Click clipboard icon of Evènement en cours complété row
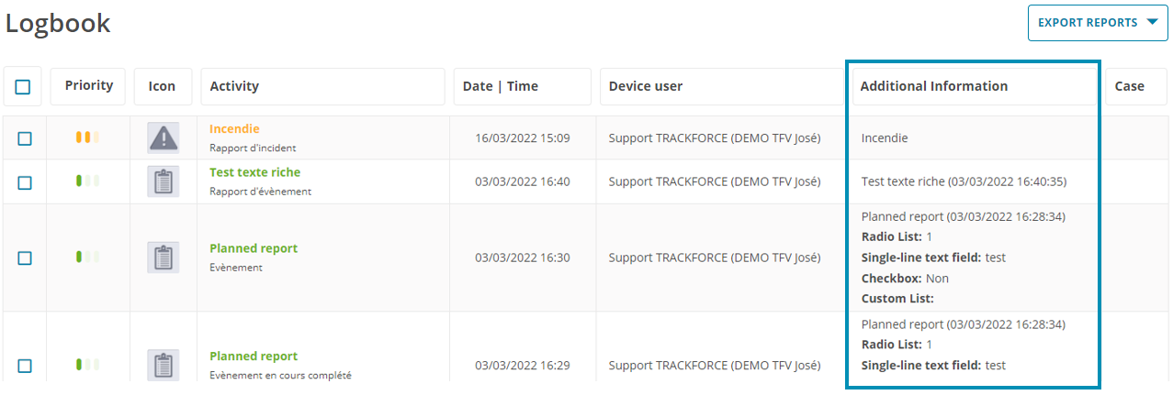Viewport: 1173px width, 395px height. click(x=163, y=366)
